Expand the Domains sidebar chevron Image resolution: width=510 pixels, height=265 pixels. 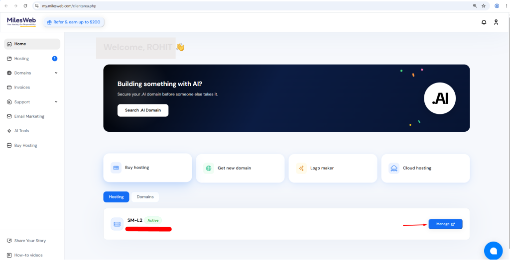click(x=56, y=73)
